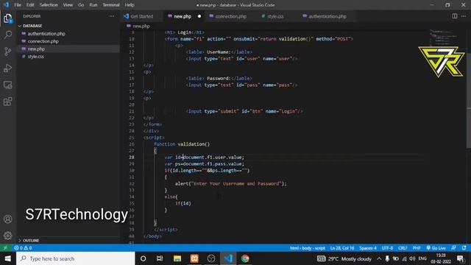Open the Search view in activity bar

tap(8, 35)
